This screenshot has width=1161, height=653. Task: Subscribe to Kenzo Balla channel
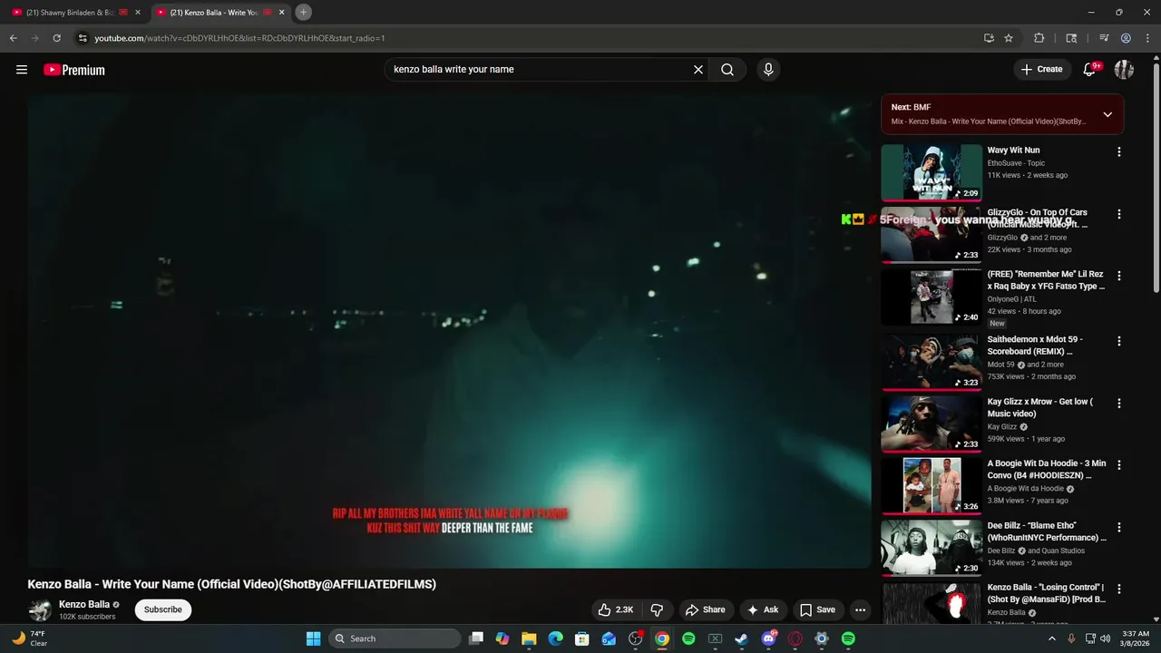tap(163, 609)
